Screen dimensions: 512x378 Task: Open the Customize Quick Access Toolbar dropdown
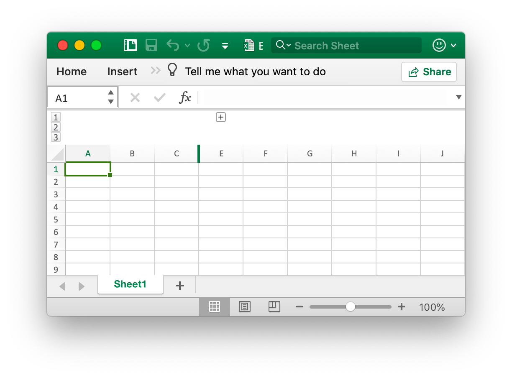pyautogui.click(x=225, y=46)
